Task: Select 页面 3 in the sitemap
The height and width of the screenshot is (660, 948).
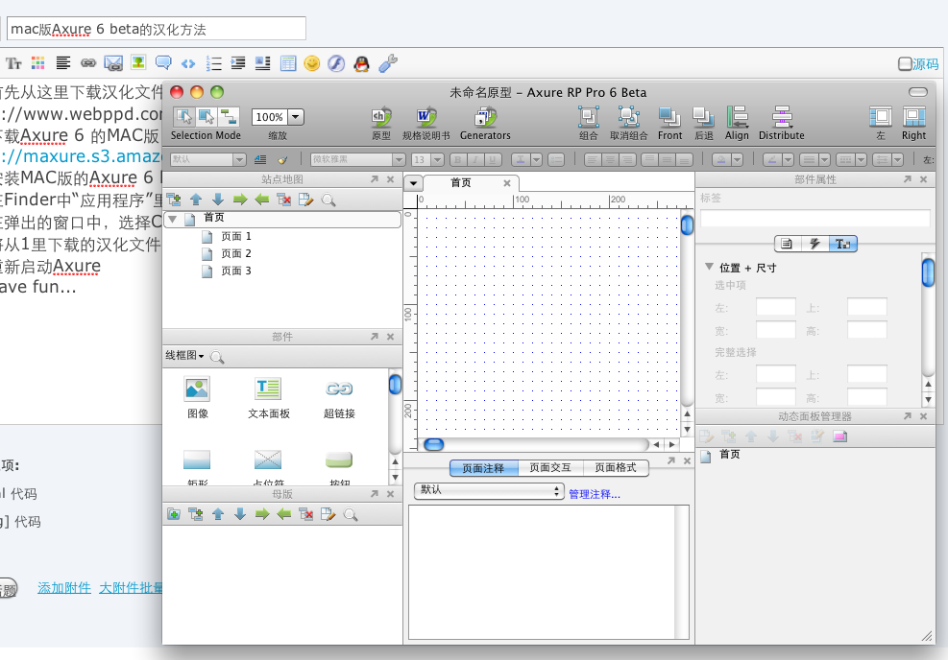Action: click(x=235, y=271)
